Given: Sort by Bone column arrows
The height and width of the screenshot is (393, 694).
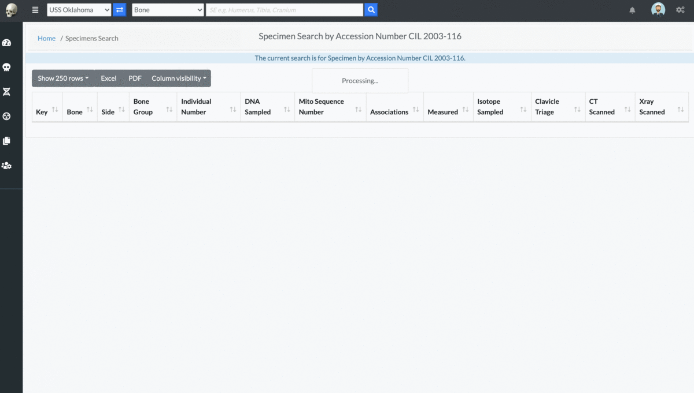Looking at the screenshot, I should (90, 110).
